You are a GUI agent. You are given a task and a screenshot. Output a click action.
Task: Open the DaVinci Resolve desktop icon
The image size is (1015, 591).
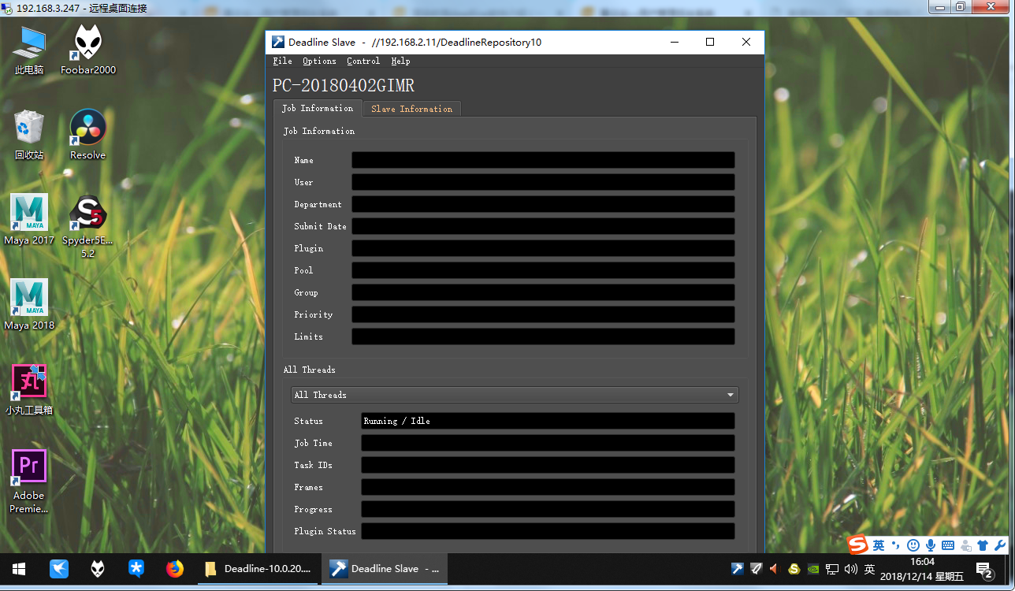click(87, 128)
